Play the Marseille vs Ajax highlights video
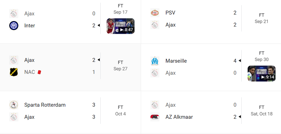 (x=261, y=73)
